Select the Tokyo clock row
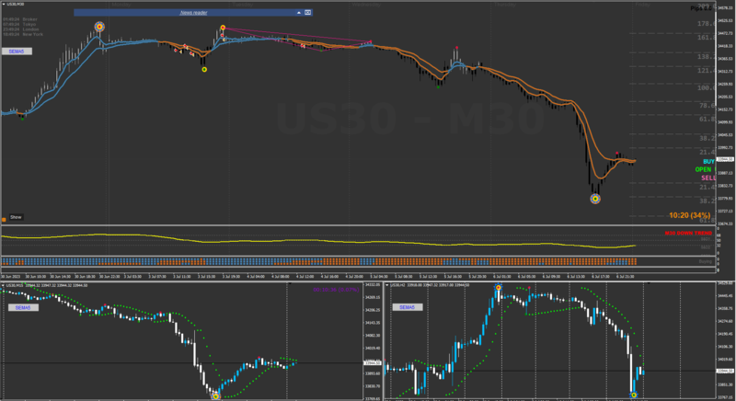The width and height of the screenshot is (736, 401). click(x=19, y=25)
